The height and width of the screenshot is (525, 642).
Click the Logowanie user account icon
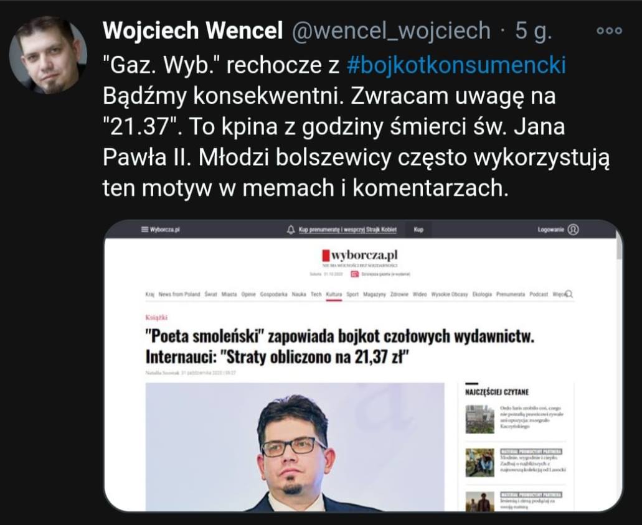[x=574, y=230]
